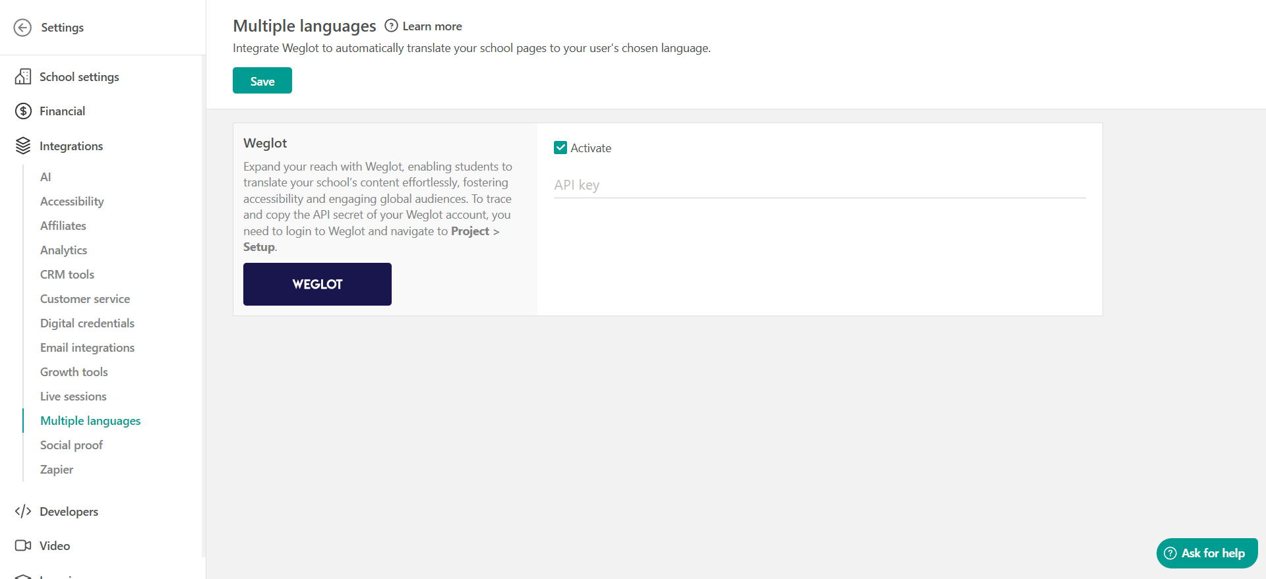Click the Financial dollar icon
This screenshot has width=1266, height=579.
[23, 111]
